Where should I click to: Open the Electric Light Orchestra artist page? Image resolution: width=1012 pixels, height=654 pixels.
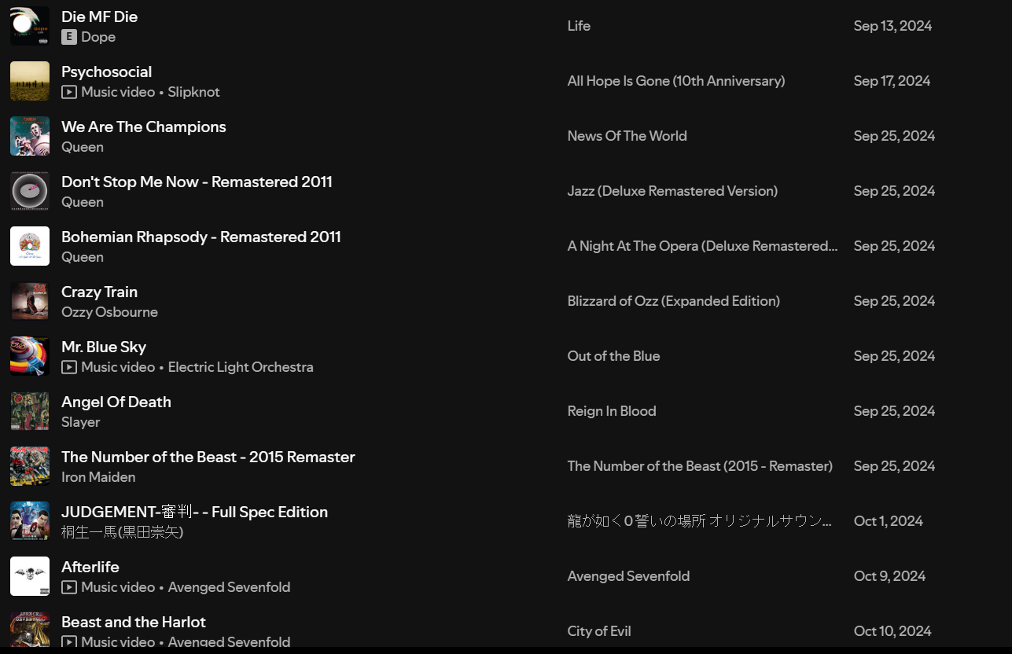240,367
